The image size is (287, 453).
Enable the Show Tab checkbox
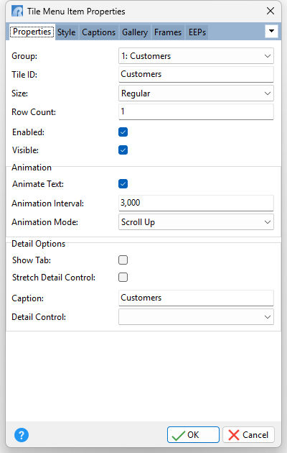point(123,260)
